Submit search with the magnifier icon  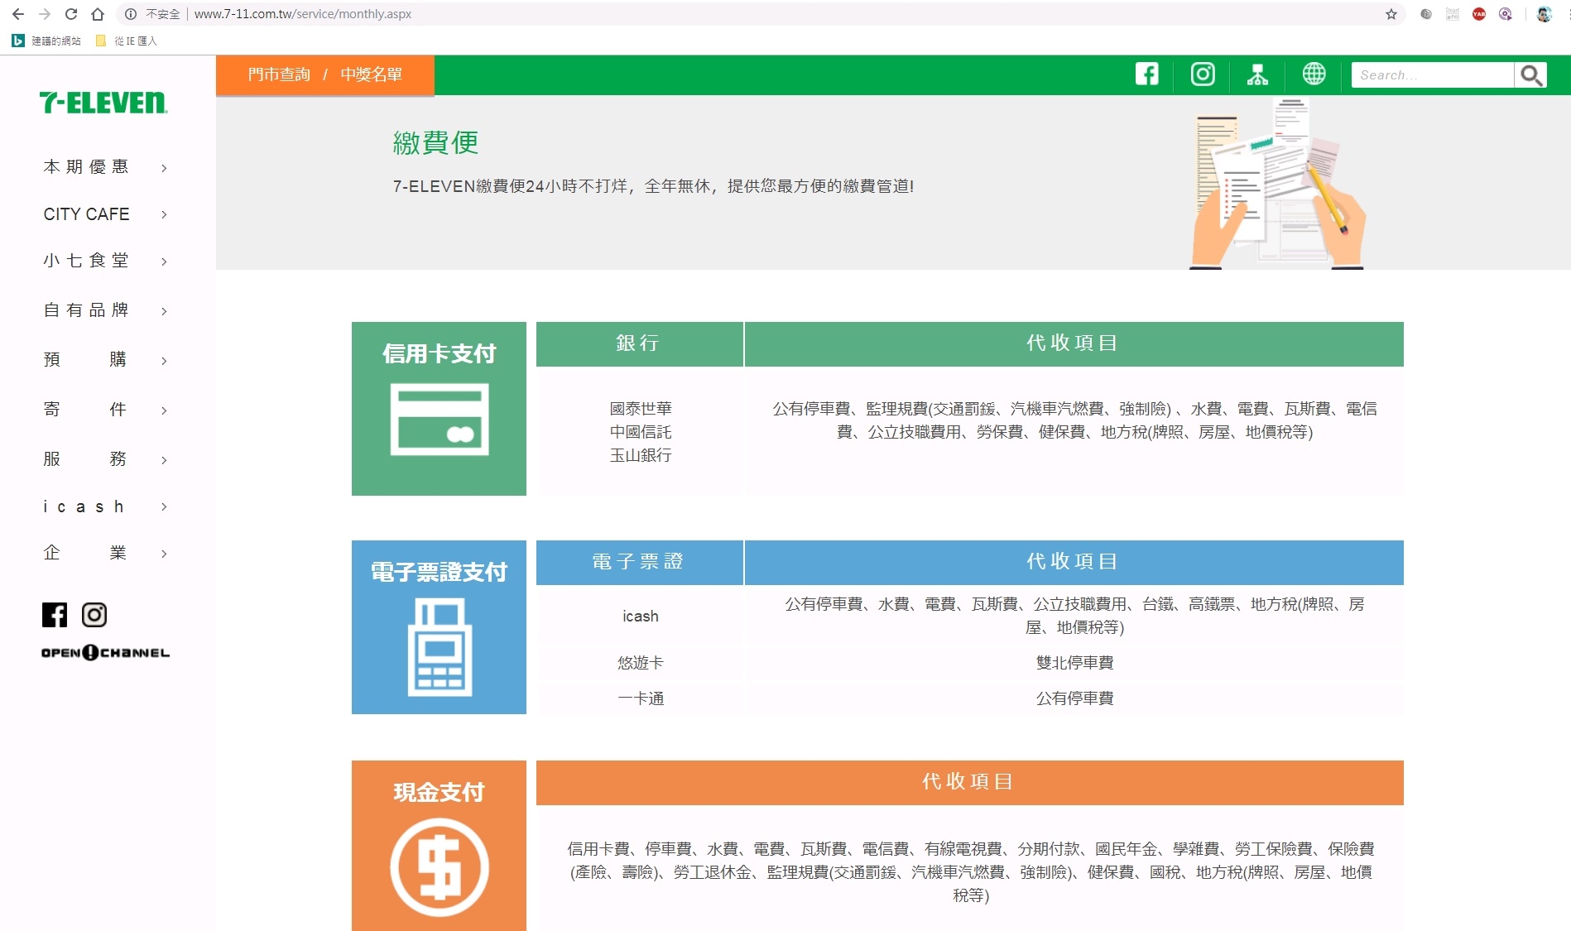1531,75
